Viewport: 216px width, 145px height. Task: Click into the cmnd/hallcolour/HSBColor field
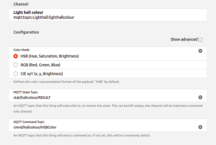point(105,127)
